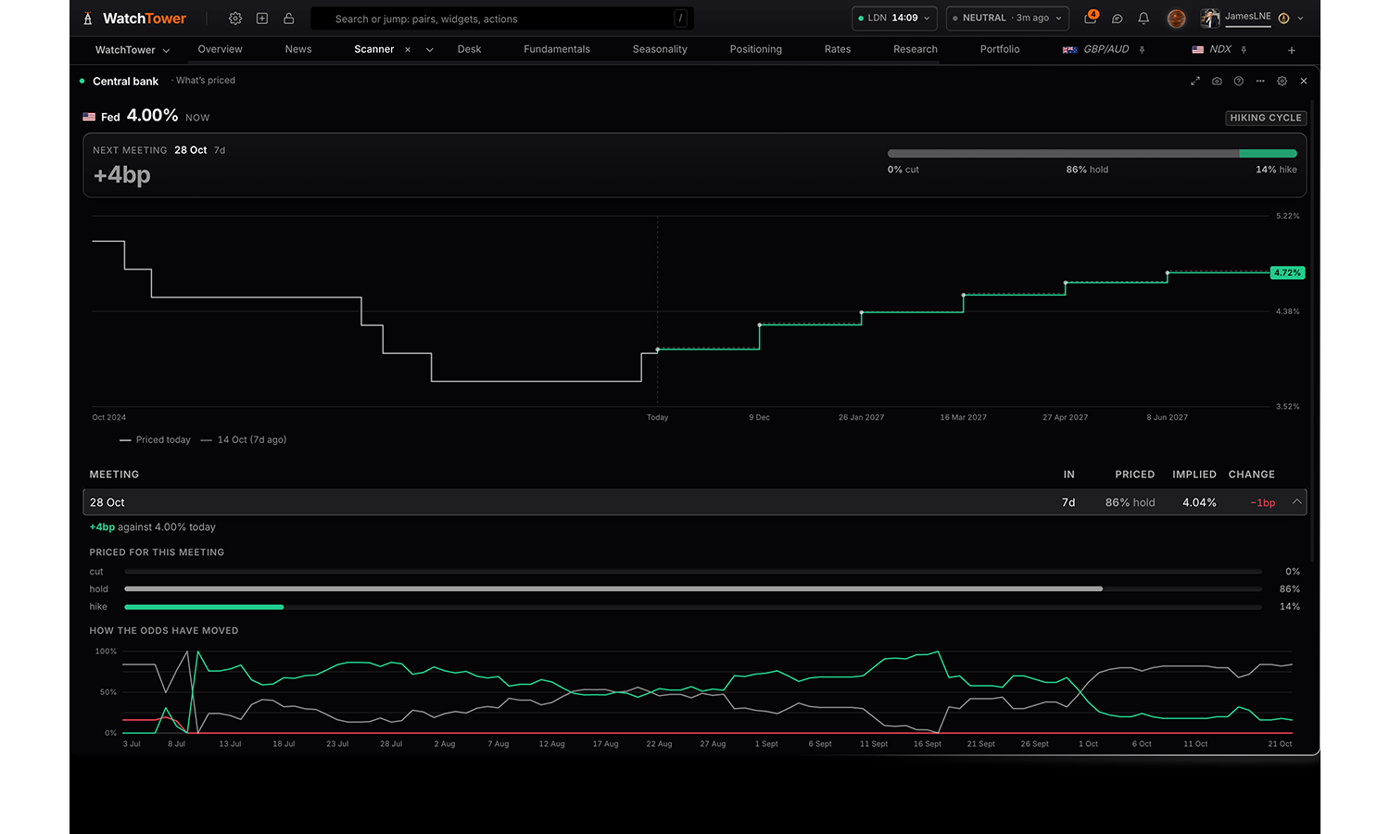Focus the Search or jump field

pyautogui.click(x=502, y=19)
